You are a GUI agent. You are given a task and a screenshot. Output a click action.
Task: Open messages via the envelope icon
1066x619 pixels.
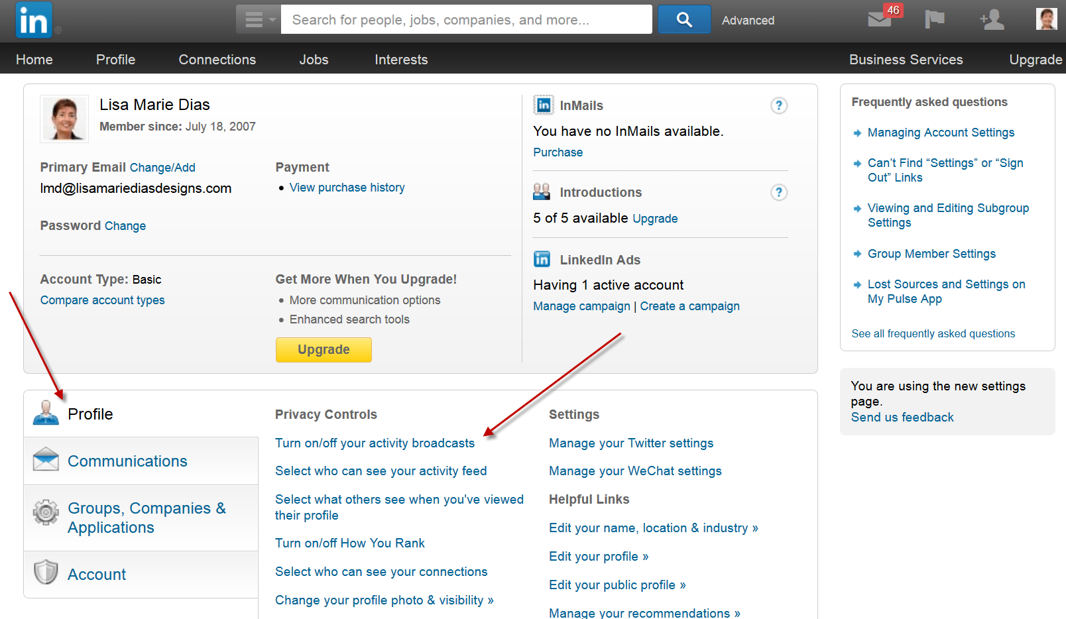click(x=879, y=20)
